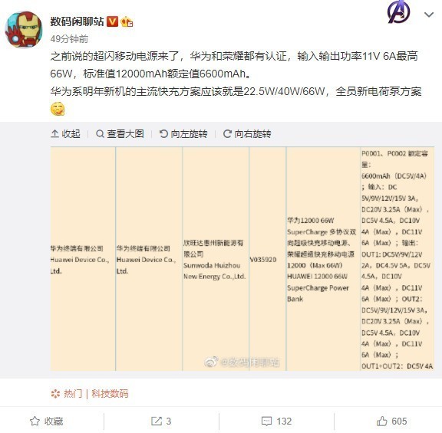
Task: Expand the post options chevron menu
Action: 429,15
